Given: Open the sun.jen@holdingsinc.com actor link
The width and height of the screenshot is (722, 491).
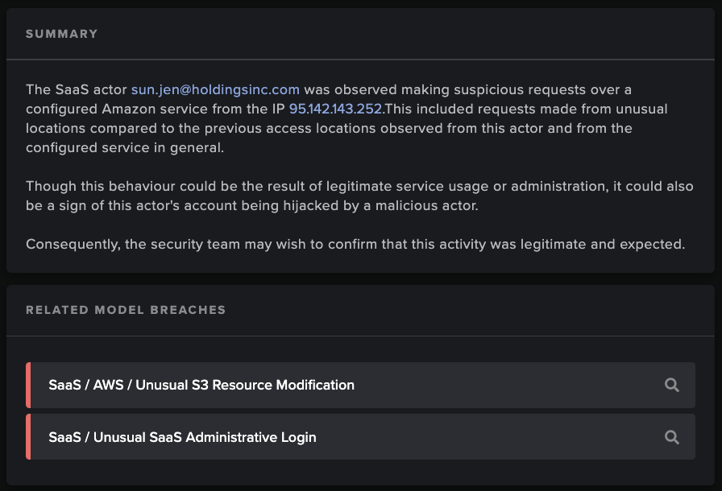Looking at the screenshot, I should [x=215, y=89].
